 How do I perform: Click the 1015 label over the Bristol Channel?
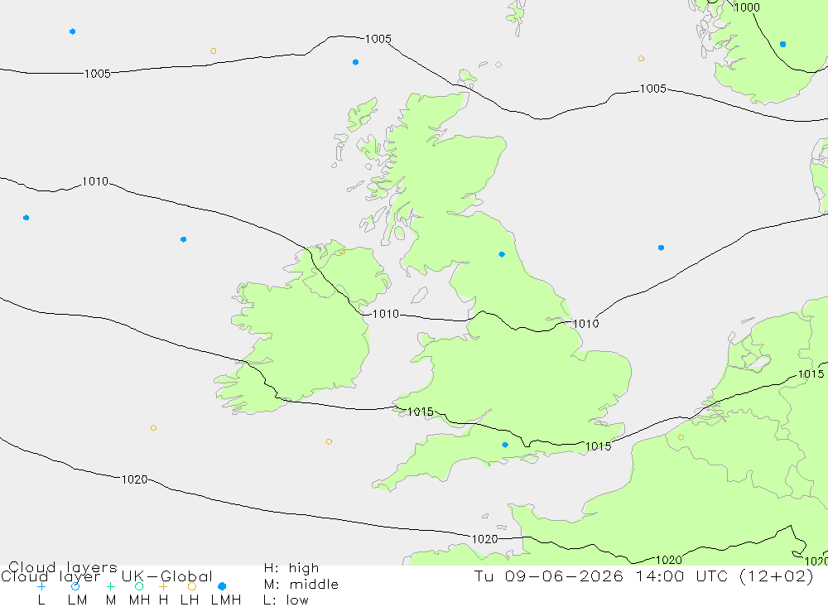pyautogui.click(x=421, y=412)
